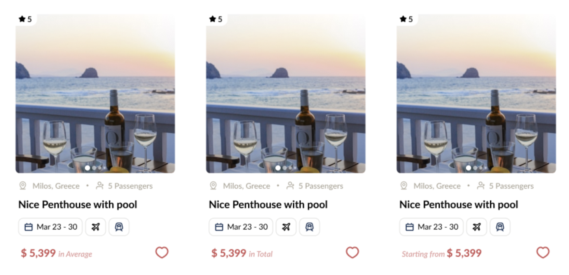
Task: Go to the second photo dot on first card
Action: 94,168
